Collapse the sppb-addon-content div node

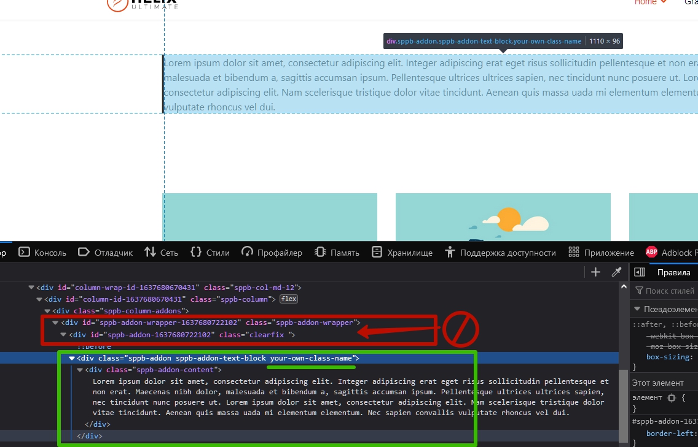point(80,370)
